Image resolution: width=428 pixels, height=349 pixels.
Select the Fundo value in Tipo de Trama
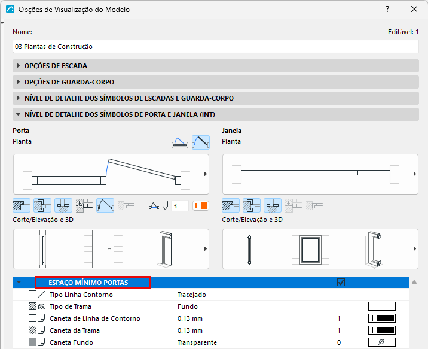click(x=188, y=306)
